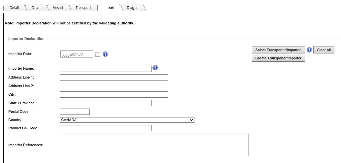Switch to the Catch tab
Image resolution: width=341 pixels, height=163 pixels.
36,8
